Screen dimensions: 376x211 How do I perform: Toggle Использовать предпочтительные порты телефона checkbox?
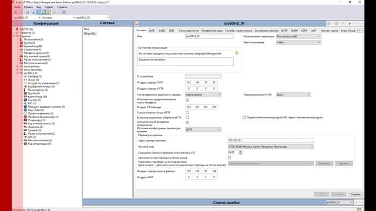point(187,100)
